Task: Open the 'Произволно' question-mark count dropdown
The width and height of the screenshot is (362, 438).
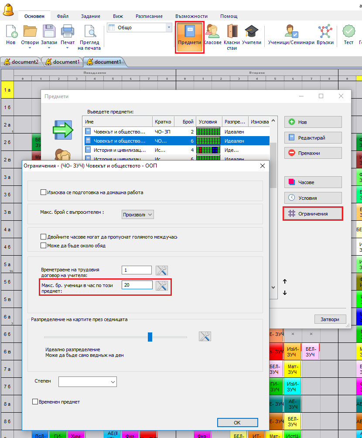Action: point(137,215)
